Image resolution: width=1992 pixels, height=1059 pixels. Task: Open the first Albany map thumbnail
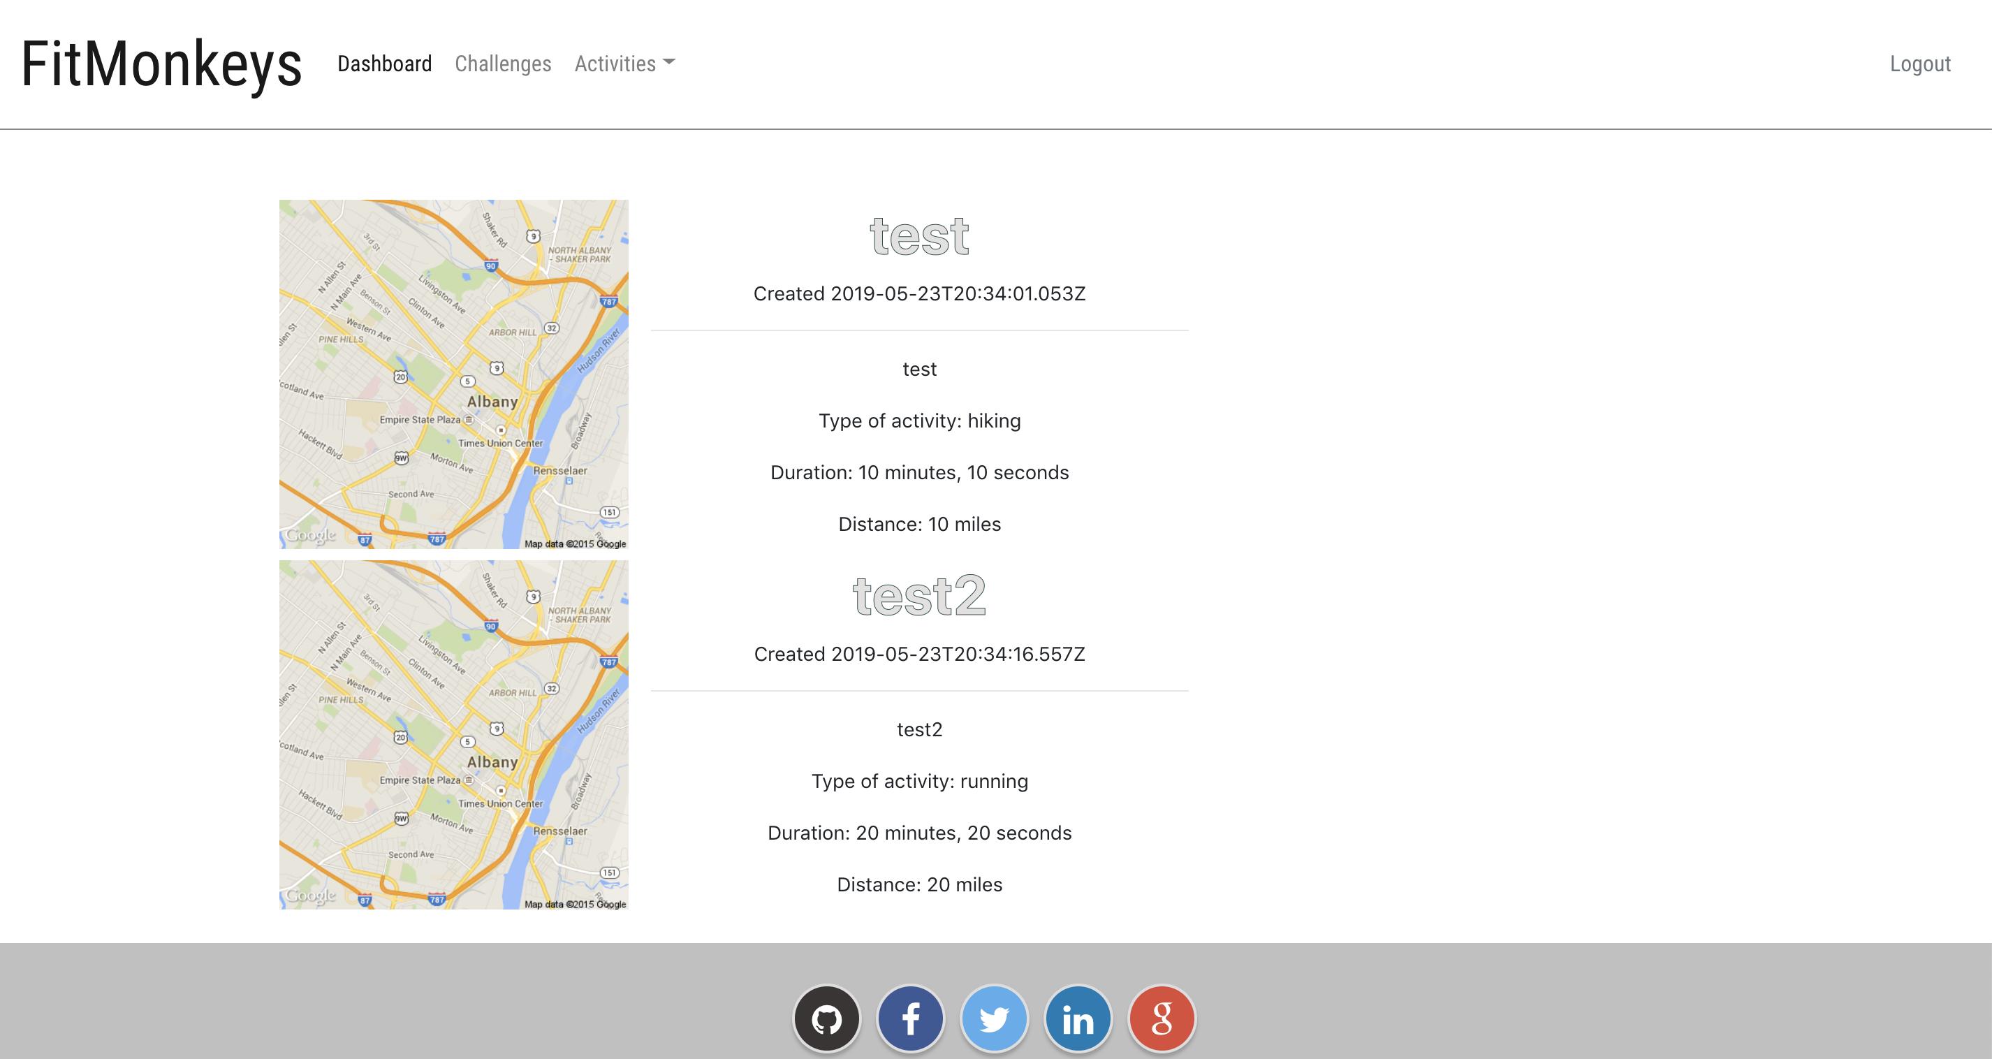(x=453, y=374)
